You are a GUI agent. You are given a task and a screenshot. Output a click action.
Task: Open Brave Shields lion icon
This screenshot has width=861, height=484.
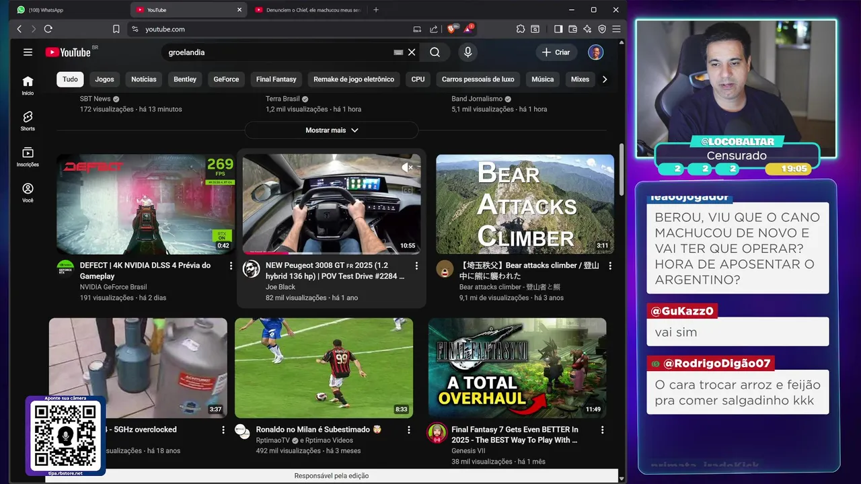coord(453,28)
